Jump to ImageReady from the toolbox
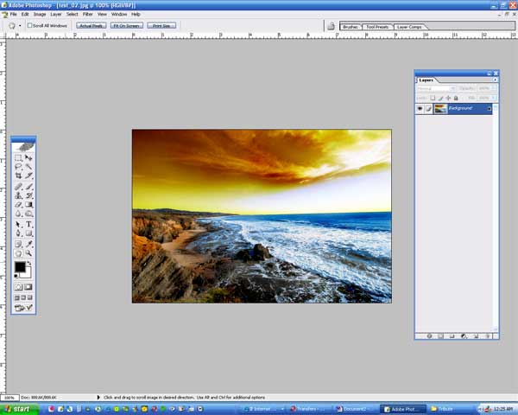The height and width of the screenshot is (415, 518). click(23, 308)
